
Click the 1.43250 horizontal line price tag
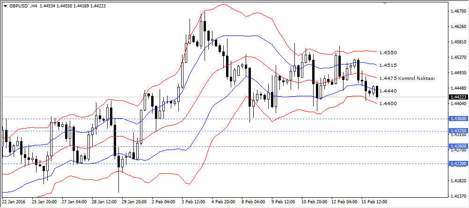(x=458, y=131)
